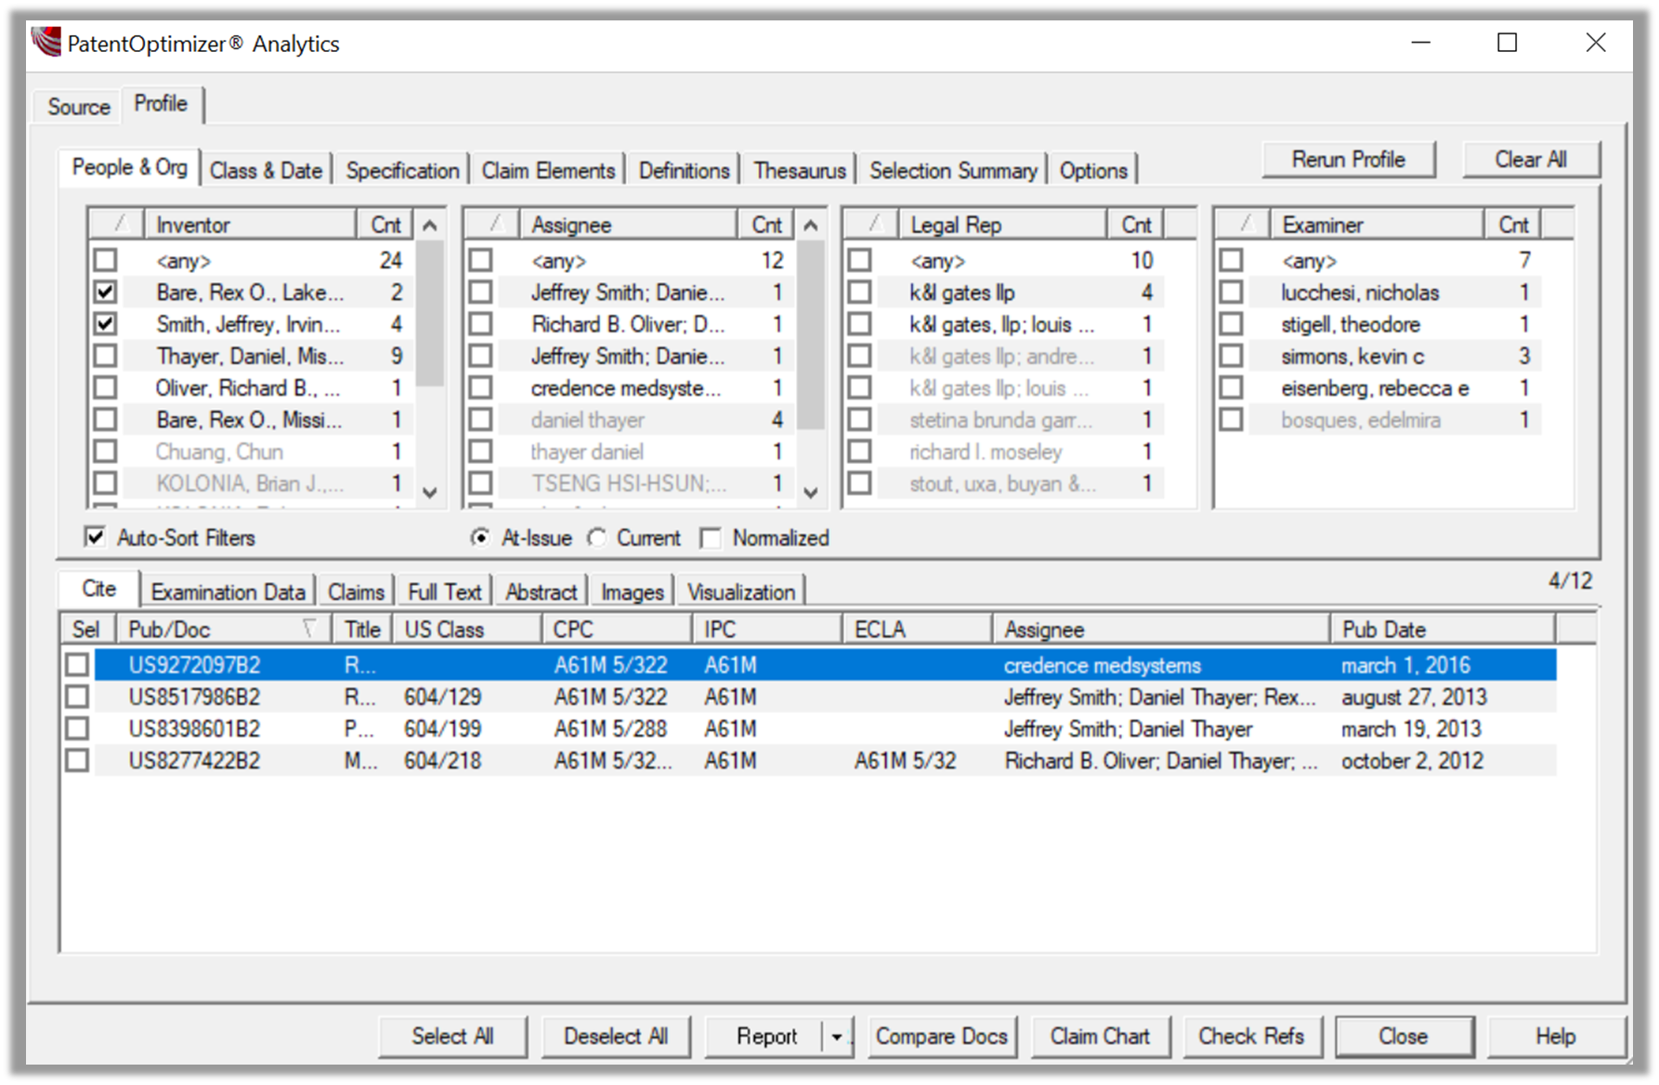Toggle the Auto-Sort Filters checkbox
The height and width of the screenshot is (1085, 1659).
95,536
